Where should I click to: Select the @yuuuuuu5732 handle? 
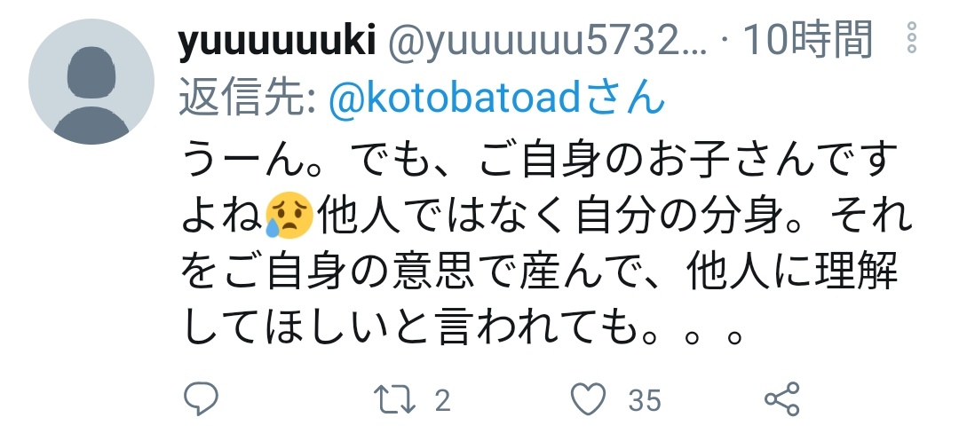tap(547, 42)
